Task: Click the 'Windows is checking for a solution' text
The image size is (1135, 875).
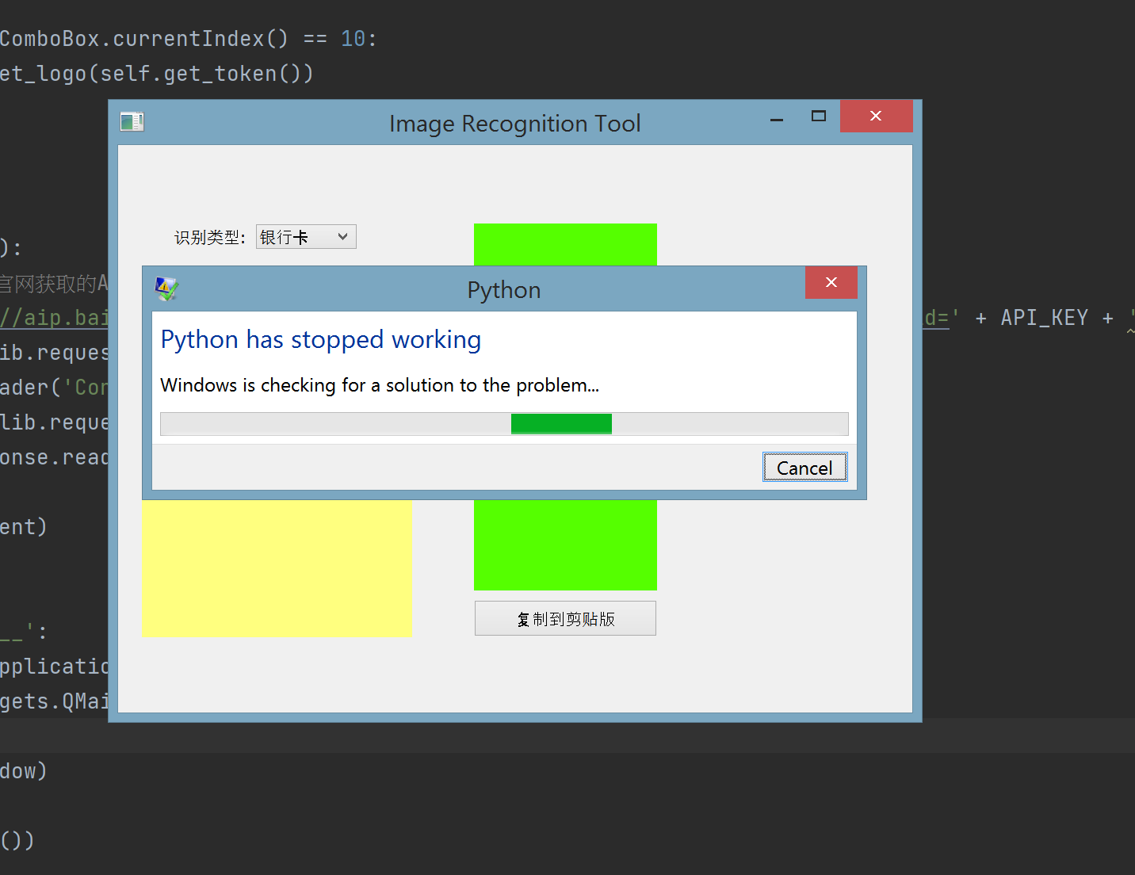Action: tap(380, 385)
